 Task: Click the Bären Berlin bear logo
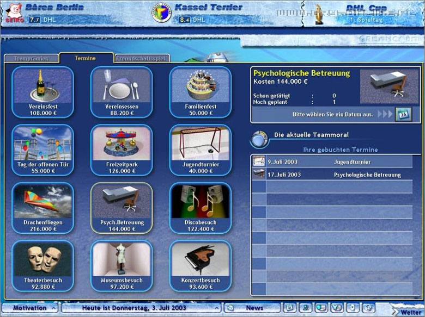point(14,13)
